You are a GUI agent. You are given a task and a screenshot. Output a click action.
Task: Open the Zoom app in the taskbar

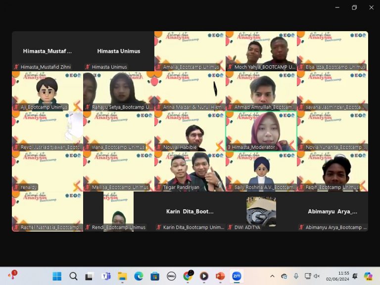(237, 276)
